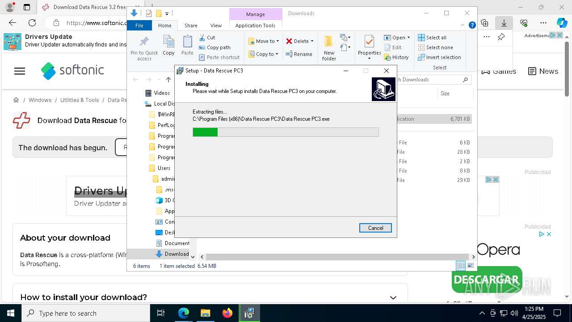Open the Open button dropdown arrow
Screen dimensions: 572x322
point(408,38)
